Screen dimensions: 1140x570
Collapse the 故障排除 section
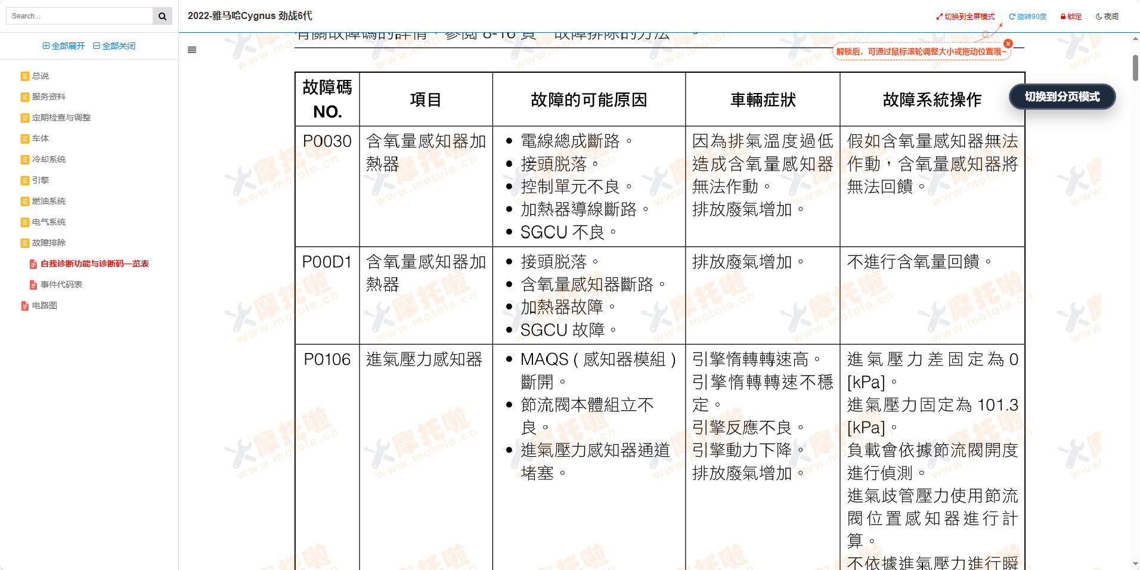49,243
